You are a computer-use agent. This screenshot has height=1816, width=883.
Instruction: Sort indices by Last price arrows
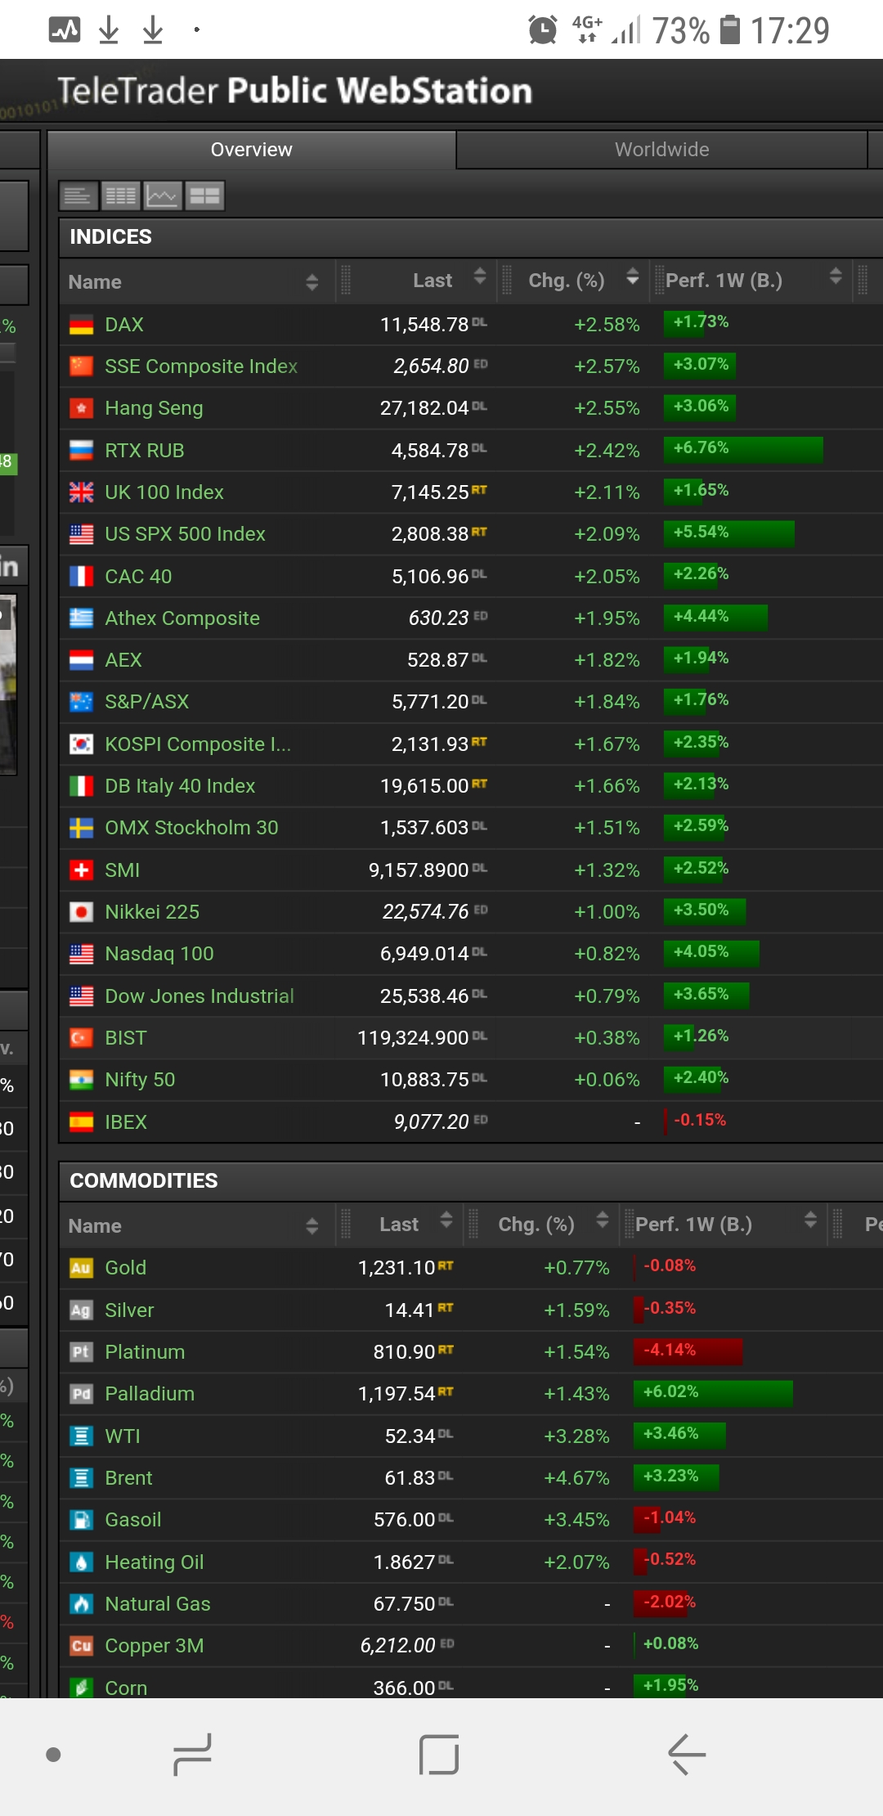(x=480, y=277)
